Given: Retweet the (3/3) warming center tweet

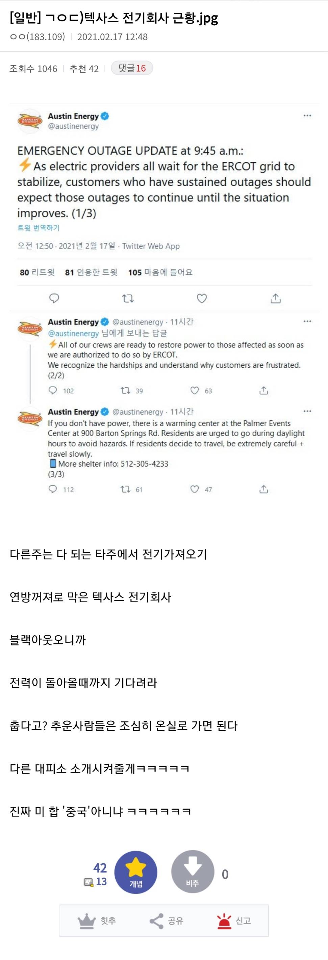Looking at the screenshot, I should [126, 489].
